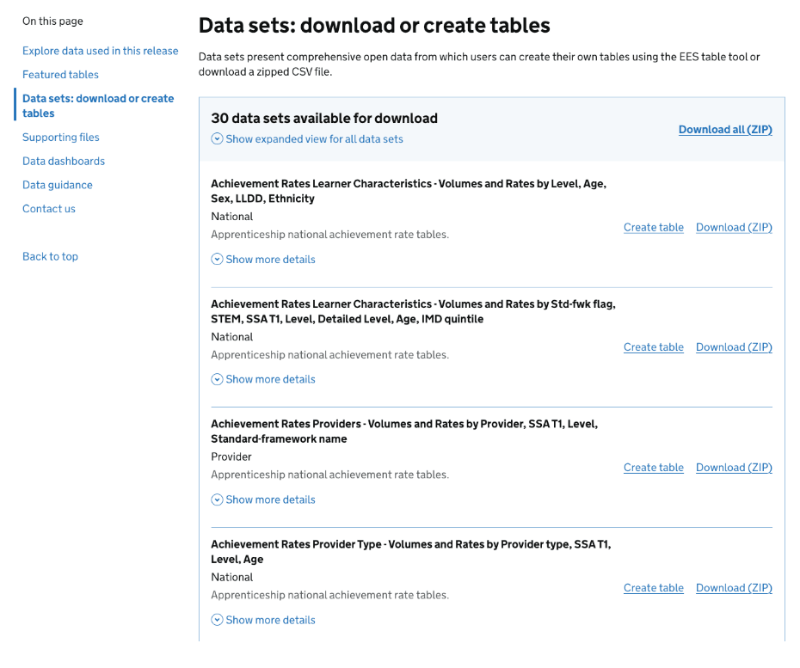This screenshot has width=800, height=668.
Task: Click the "Contact us" sidebar link
Action: click(49, 209)
